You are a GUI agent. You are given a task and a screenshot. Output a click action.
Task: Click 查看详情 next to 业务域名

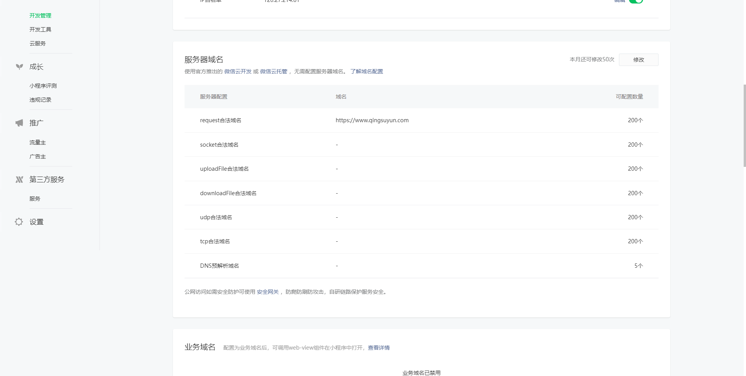coord(378,348)
